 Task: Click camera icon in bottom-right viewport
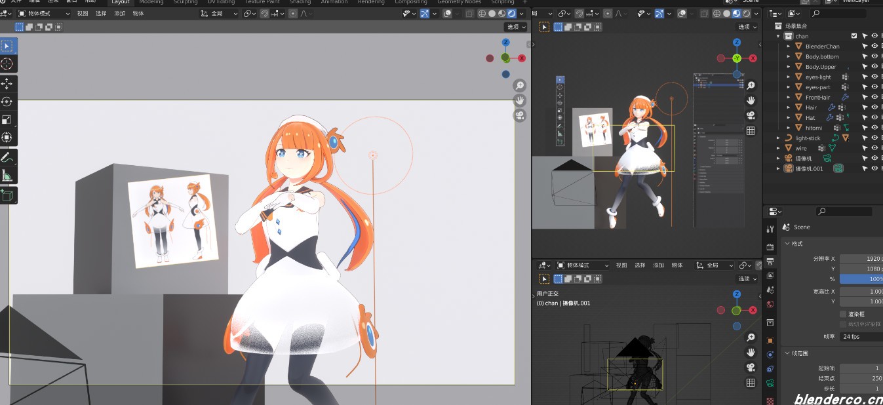pos(751,367)
